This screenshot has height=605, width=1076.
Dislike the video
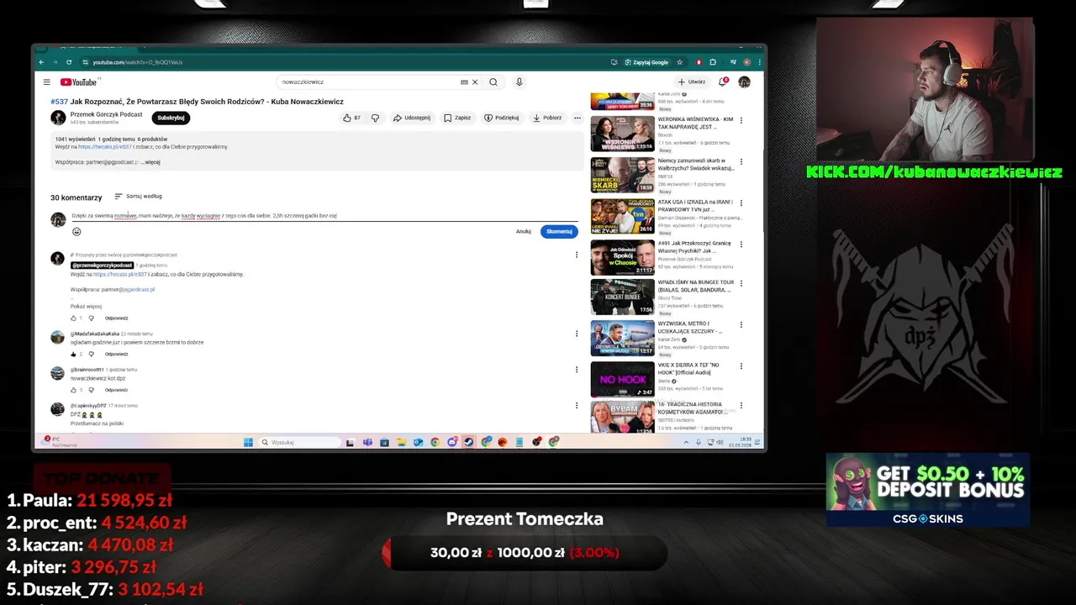point(375,118)
